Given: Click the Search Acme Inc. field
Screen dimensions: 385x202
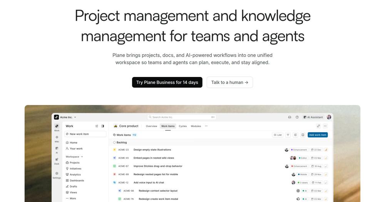Looking at the screenshot, I should coord(182,117).
